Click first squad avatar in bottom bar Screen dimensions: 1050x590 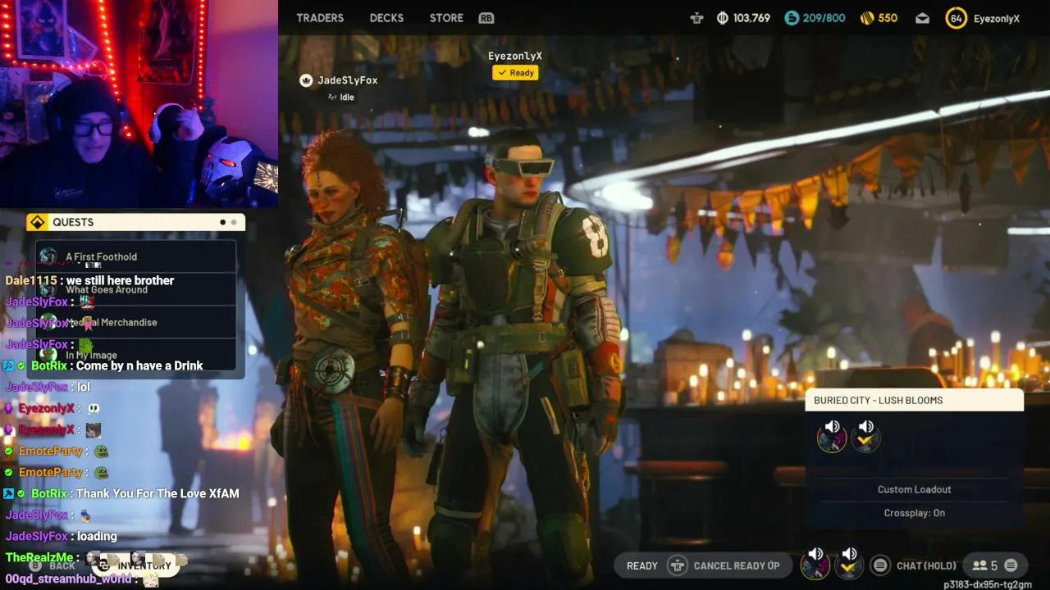click(815, 566)
